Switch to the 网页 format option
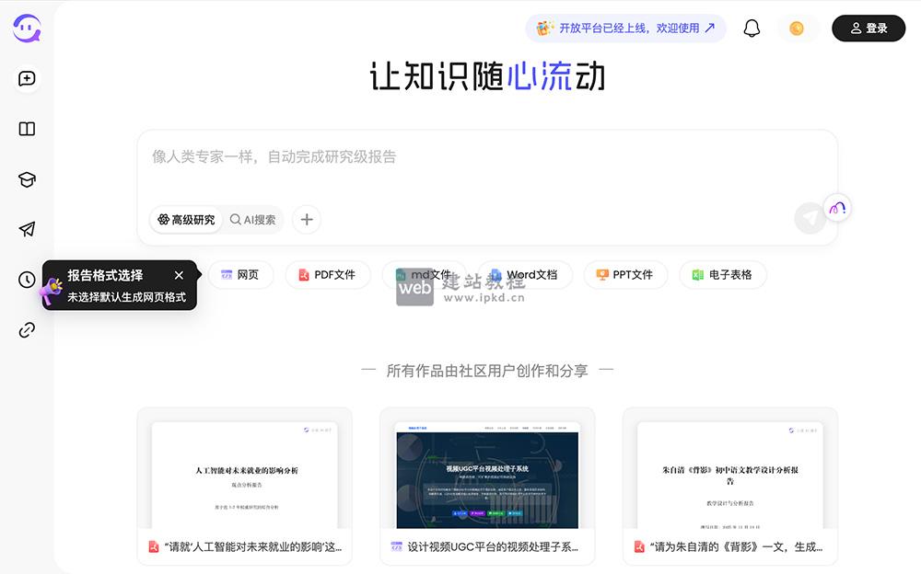 click(x=241, y=274)
